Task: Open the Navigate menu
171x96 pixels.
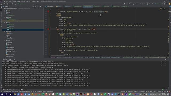Action: 14,1
